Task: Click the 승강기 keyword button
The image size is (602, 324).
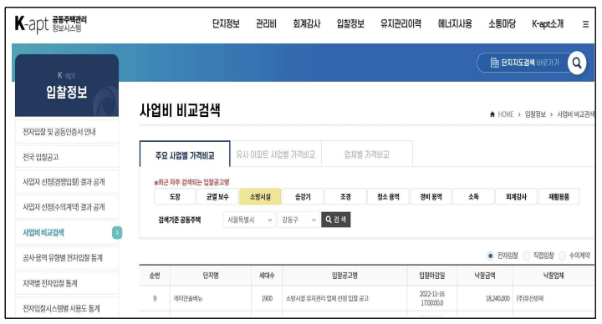Action: click(303, 196)
